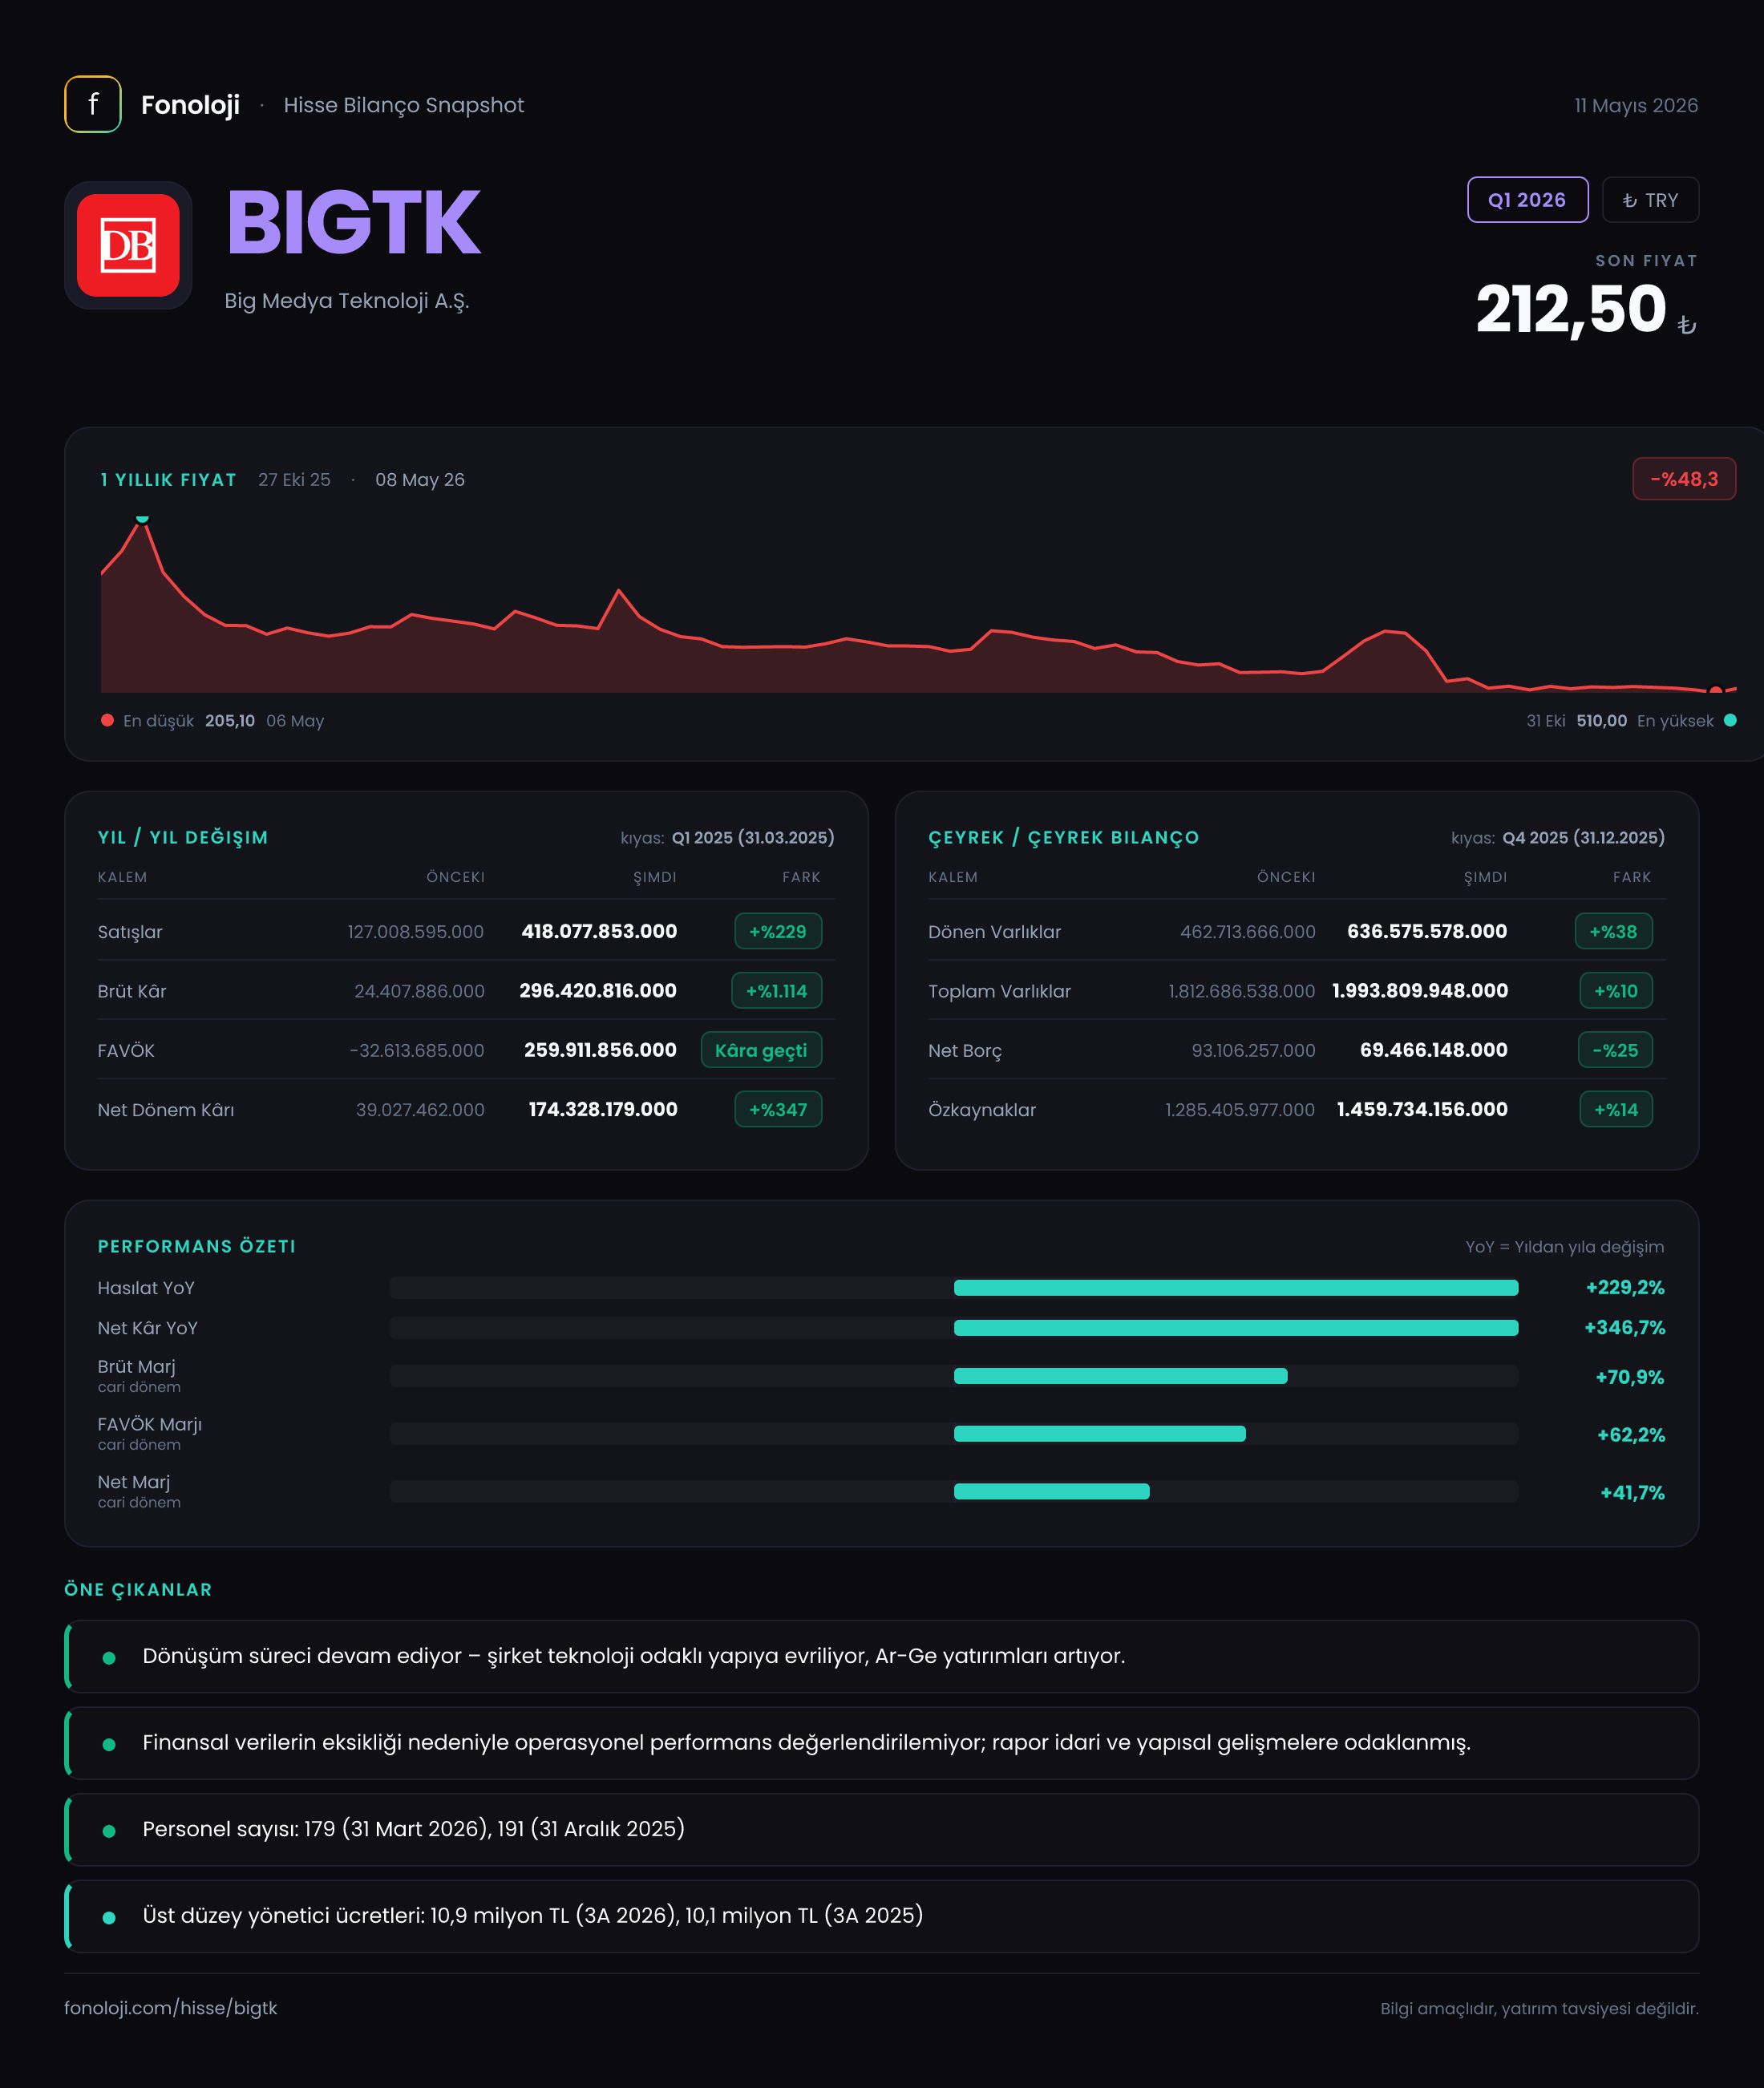
Task: Click the Net Marj progress bar
Action: point(954,1492)
